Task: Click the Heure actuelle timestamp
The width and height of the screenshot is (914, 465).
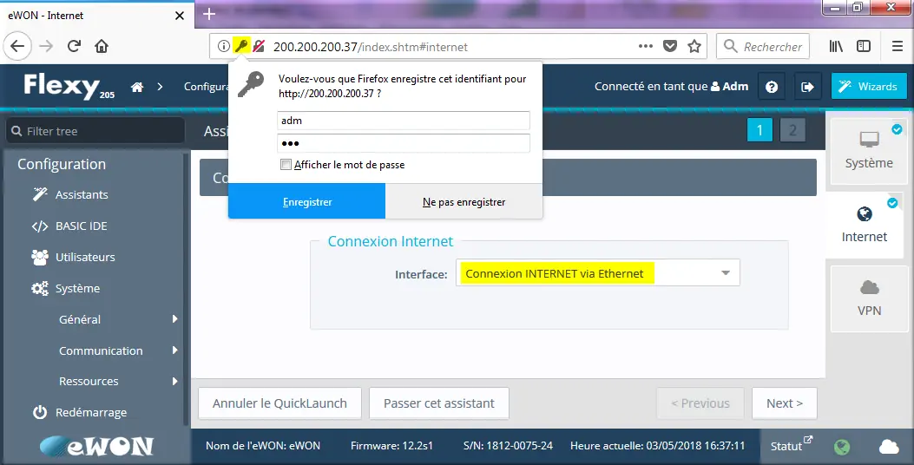Action: pyautogui.click(x=658, y=446)
